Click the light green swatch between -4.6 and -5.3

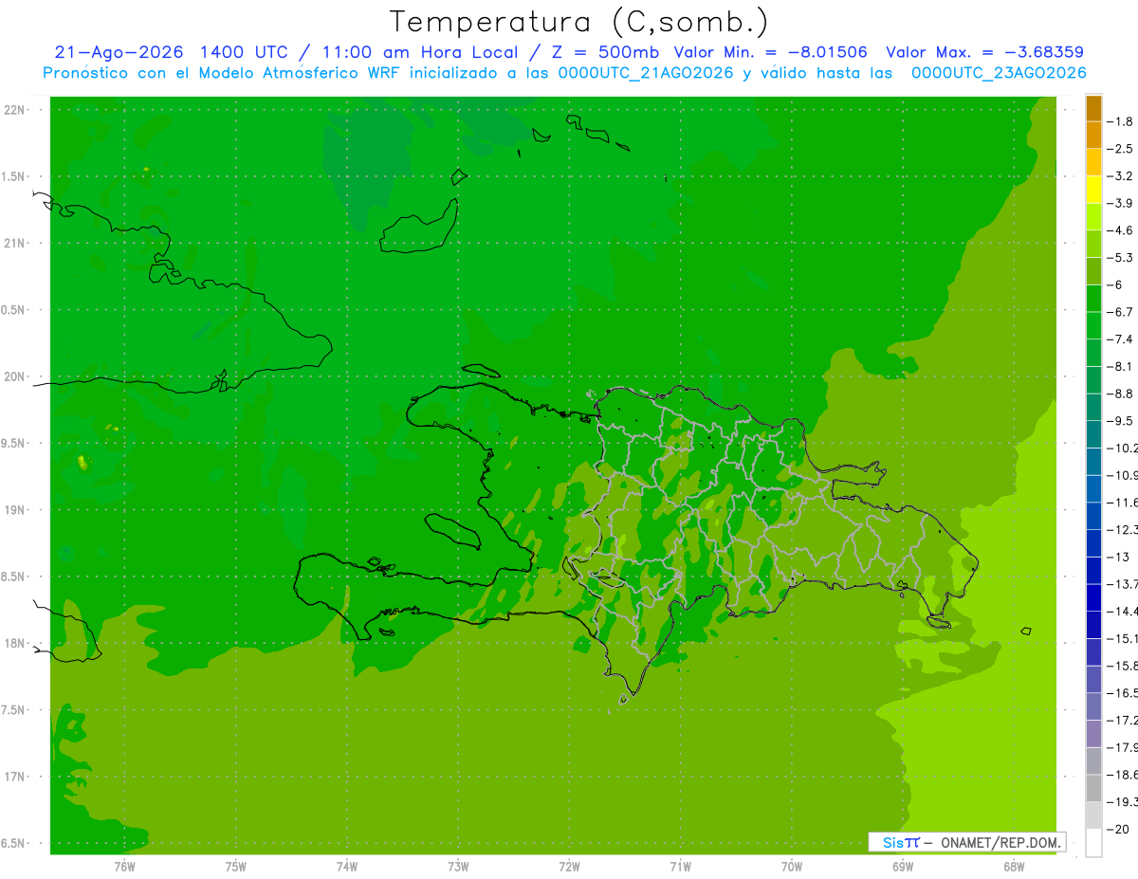coord(1093,245)
